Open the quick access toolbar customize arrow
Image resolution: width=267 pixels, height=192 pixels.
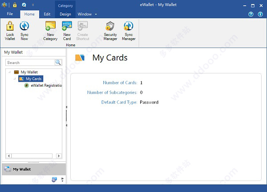point(33,5)
